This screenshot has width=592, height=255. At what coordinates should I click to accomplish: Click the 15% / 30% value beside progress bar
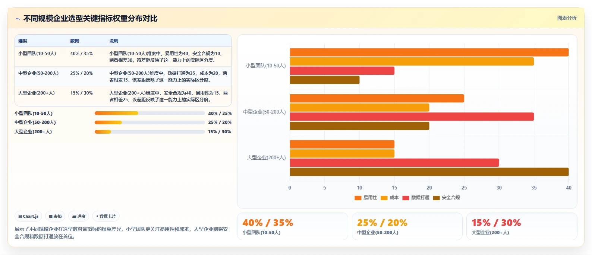(220, 132)
